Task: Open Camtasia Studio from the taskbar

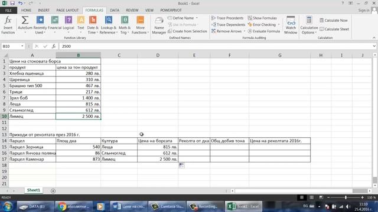Action: [x=167, y=207]
